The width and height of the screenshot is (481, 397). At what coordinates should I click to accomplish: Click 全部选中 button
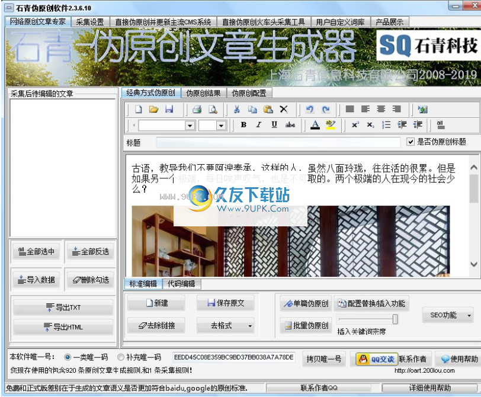click(36, 252)
